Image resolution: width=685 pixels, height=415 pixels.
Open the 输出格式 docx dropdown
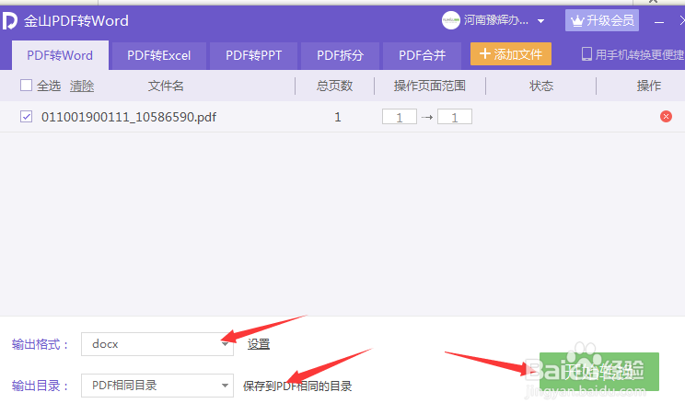tap(157, 344)
